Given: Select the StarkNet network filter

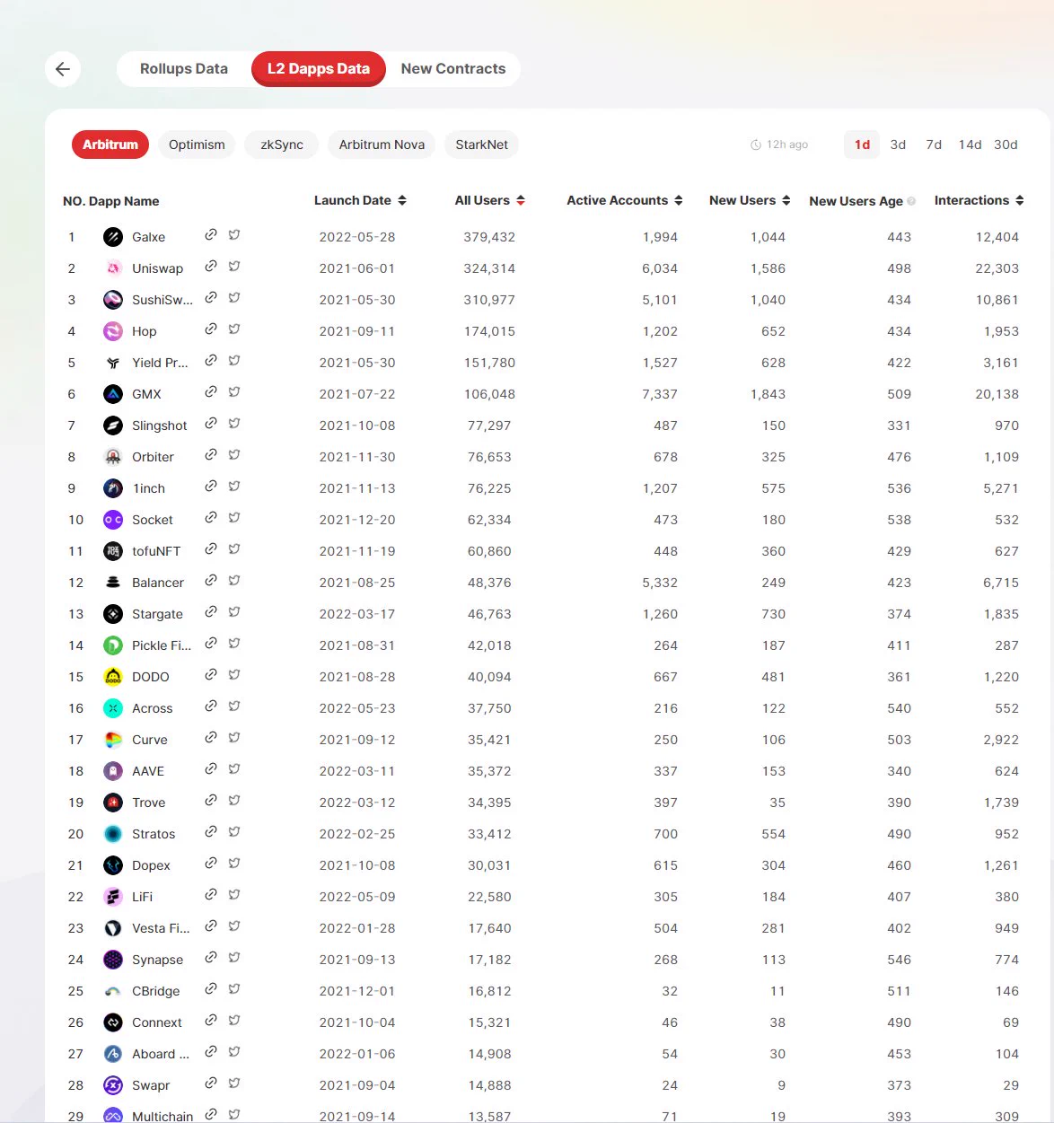Looking at the screenshot, I should (481, 145).
